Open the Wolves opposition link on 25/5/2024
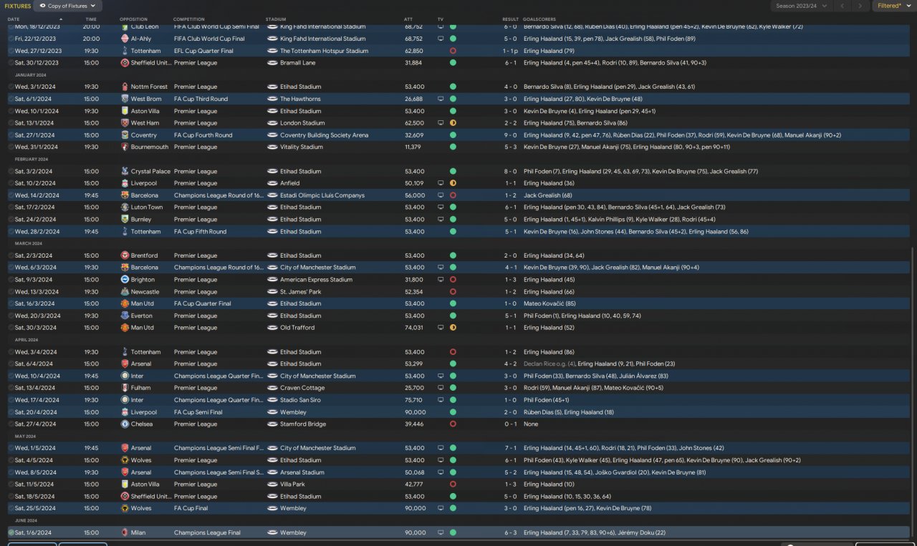917x546 pixels. tap(141, 508)
